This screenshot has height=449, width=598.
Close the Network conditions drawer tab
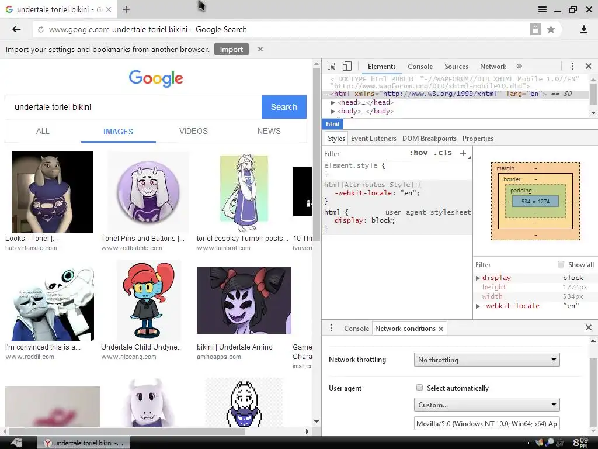(441, 329)
